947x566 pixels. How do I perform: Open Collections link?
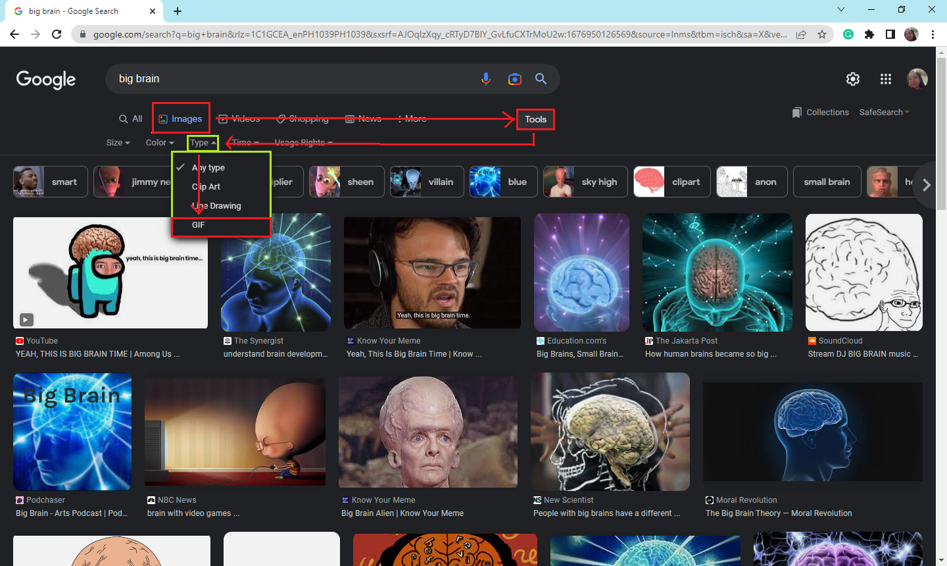(821, 113)
